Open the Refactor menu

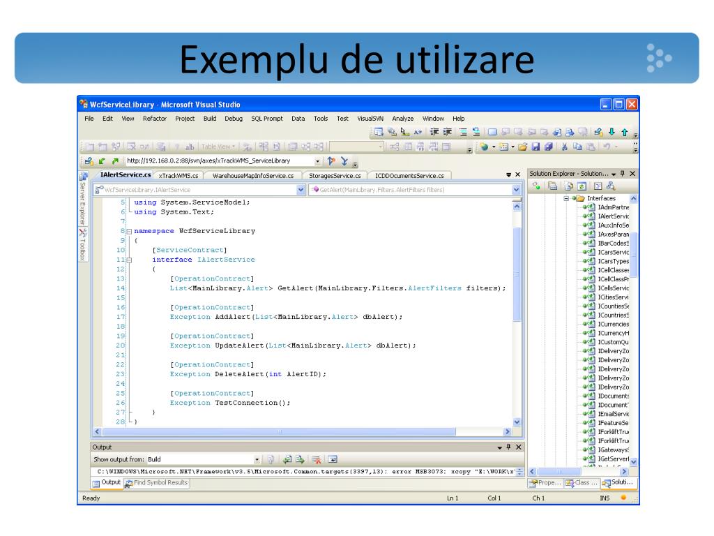click(x=154, y=119)
